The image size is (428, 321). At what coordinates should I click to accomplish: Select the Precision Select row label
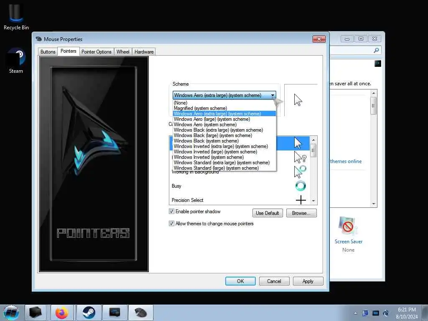click(188, 200)
